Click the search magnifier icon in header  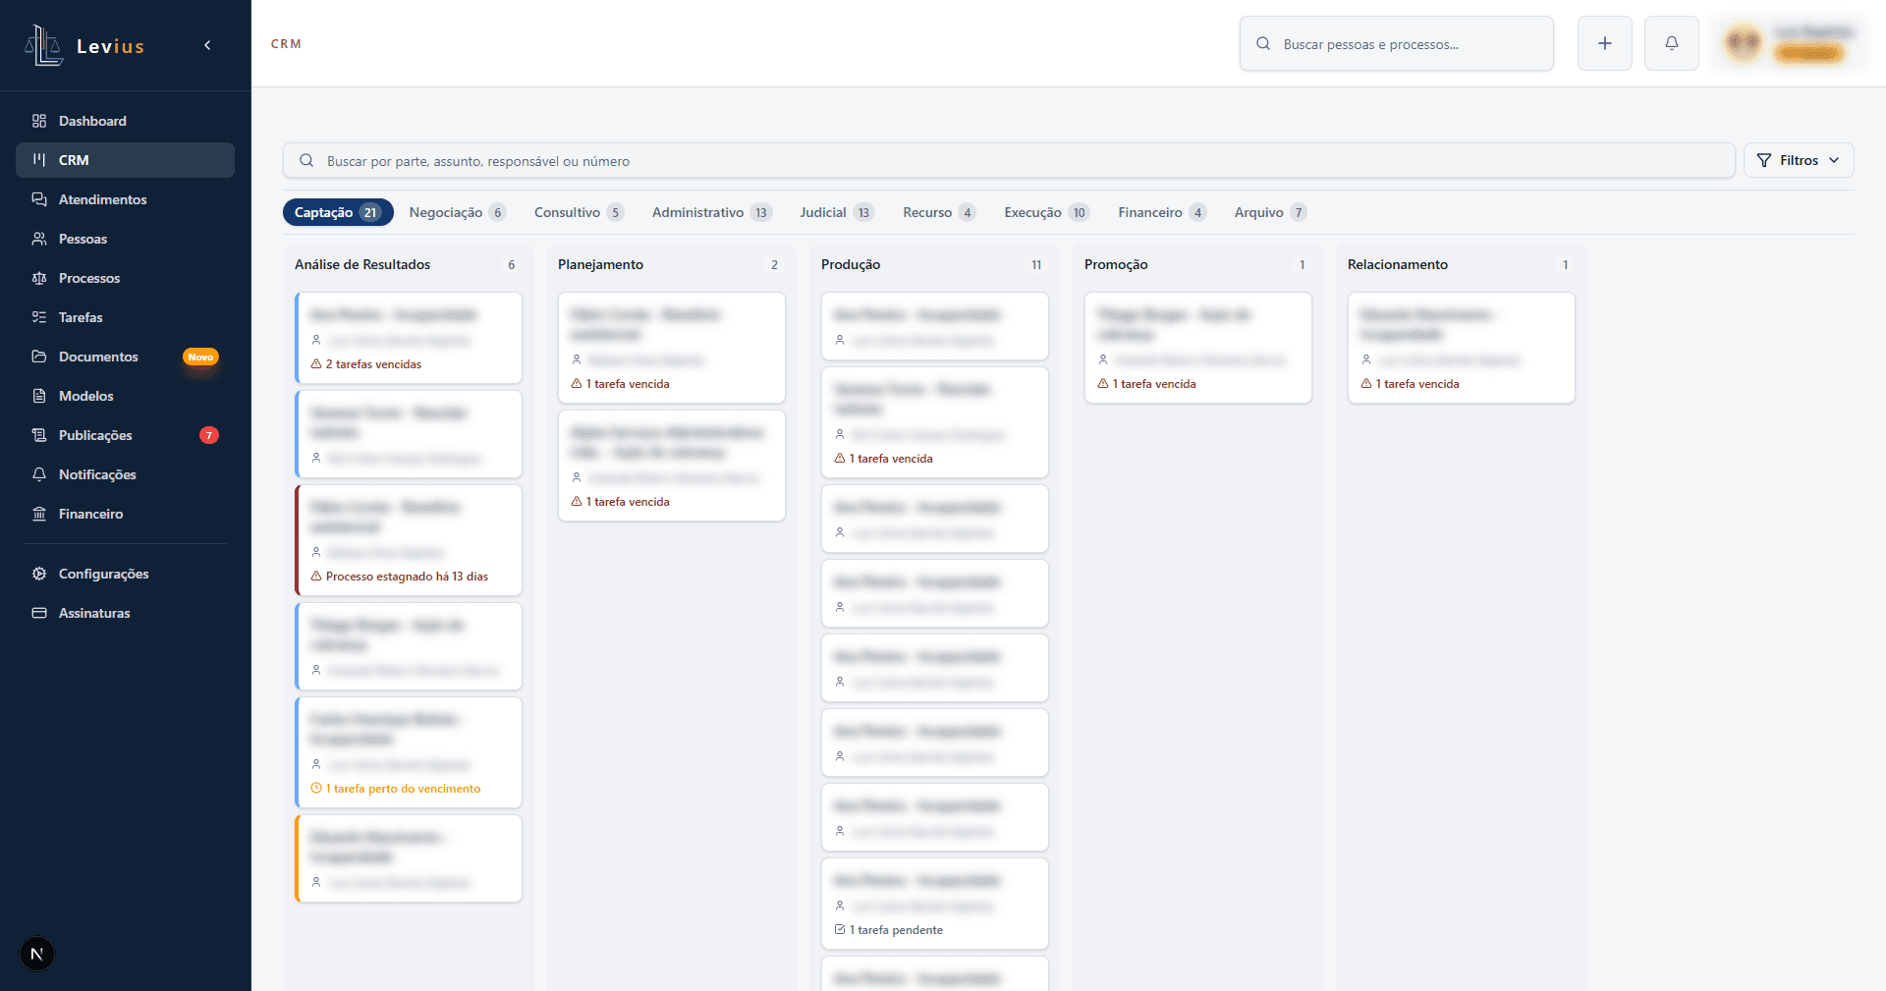click(1263, 43)
